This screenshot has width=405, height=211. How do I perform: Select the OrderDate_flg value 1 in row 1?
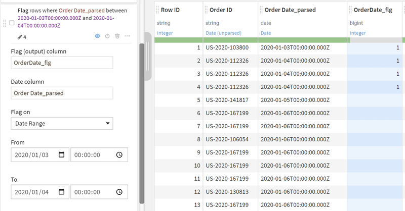pos(375,47)
